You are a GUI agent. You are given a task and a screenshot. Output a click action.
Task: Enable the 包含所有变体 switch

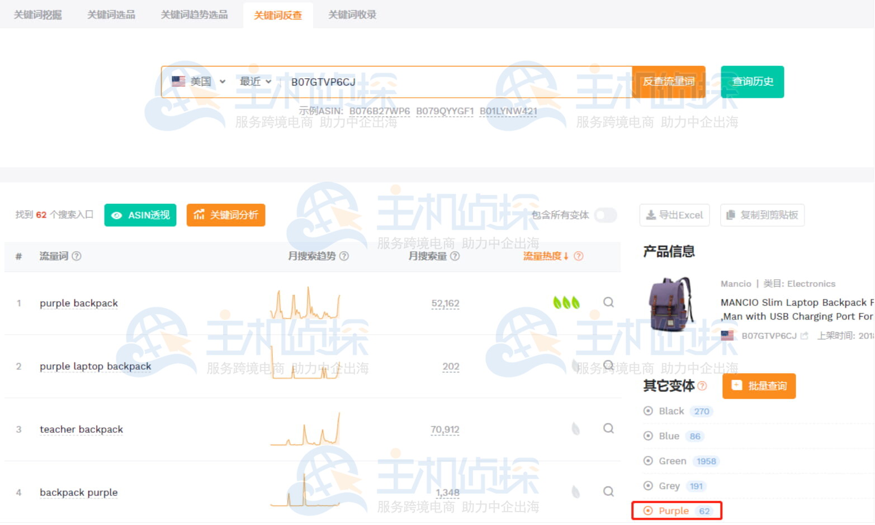[x=606, y=215]
